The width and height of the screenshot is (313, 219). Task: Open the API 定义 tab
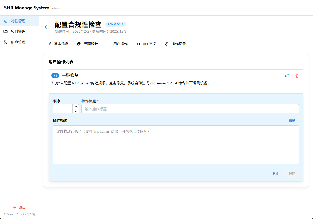[x=146, y=44]
